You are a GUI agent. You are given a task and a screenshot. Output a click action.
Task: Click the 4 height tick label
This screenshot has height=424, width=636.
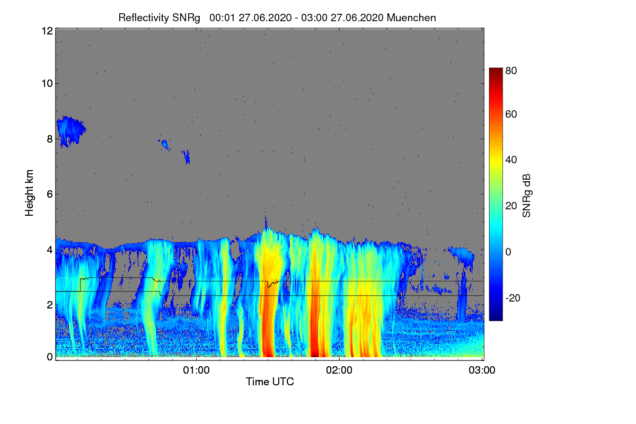50,249
